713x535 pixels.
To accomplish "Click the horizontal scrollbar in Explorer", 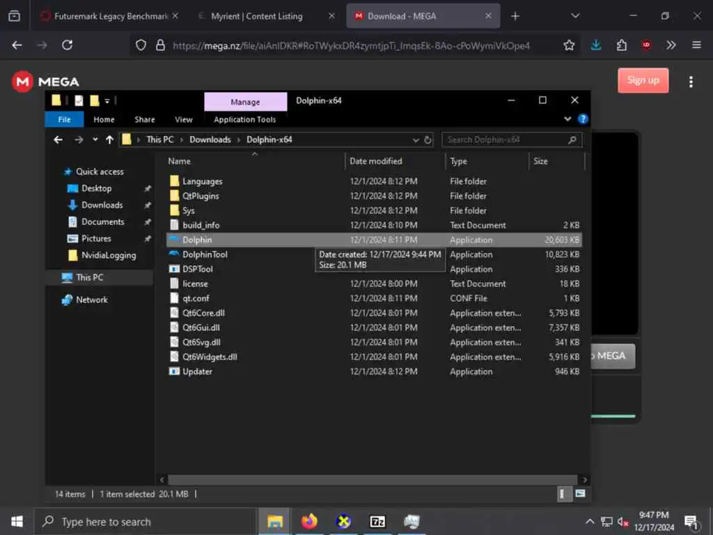I will [x=373, y=479].
